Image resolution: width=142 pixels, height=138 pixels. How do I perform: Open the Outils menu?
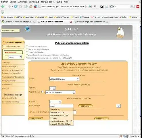point(59,2)
